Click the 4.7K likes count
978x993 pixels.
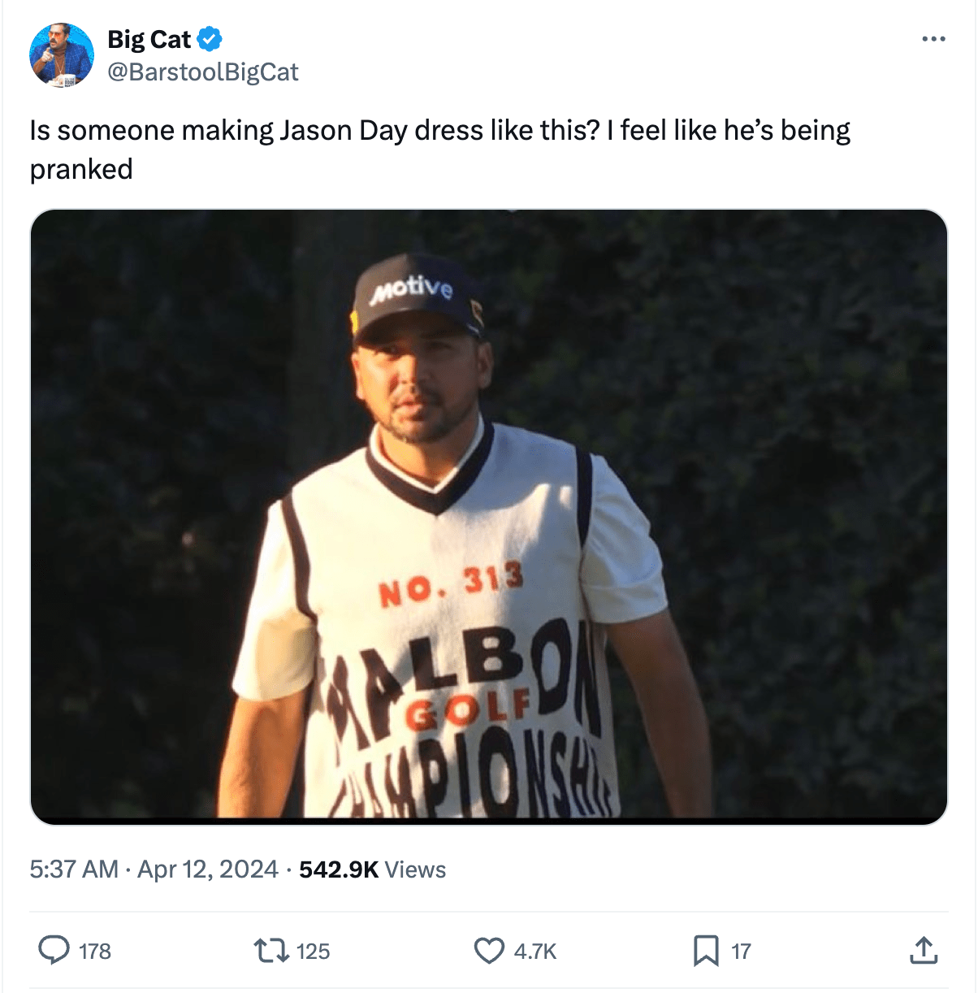[x=535, y=949]
